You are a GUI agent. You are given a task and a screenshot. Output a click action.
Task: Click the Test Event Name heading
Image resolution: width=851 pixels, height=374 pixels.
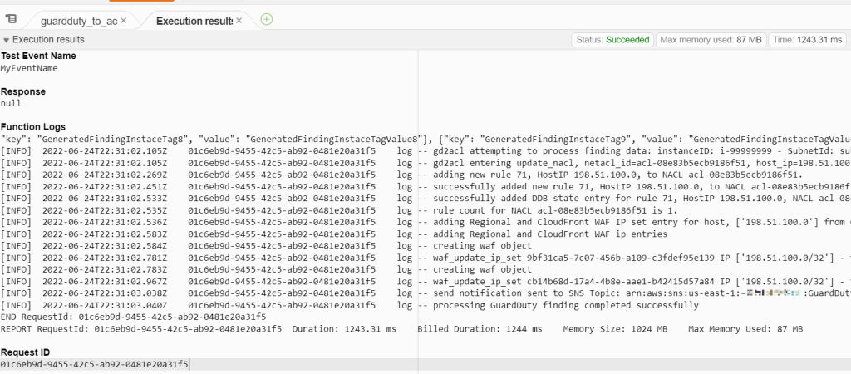(38, 56)
